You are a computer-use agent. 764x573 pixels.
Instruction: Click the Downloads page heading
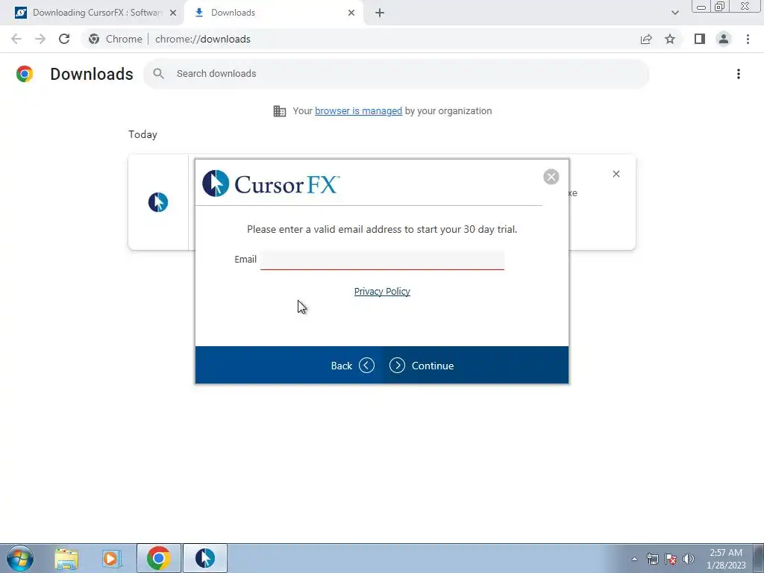pos(92,74)
